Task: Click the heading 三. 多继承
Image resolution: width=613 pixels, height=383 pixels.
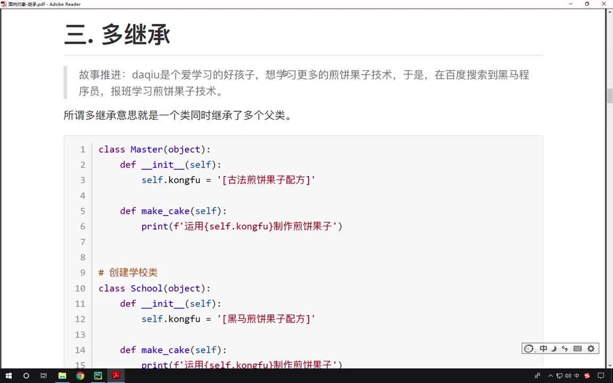Action: [117, 35]
